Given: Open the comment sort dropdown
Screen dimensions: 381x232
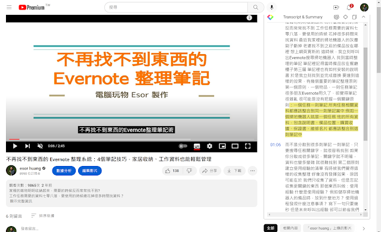Looking at the screenshot, I should pyautogui.click(x=43, y=215).
